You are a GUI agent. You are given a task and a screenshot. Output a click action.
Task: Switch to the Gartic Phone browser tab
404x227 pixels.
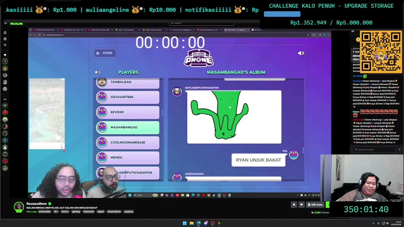tap(236, 30)
